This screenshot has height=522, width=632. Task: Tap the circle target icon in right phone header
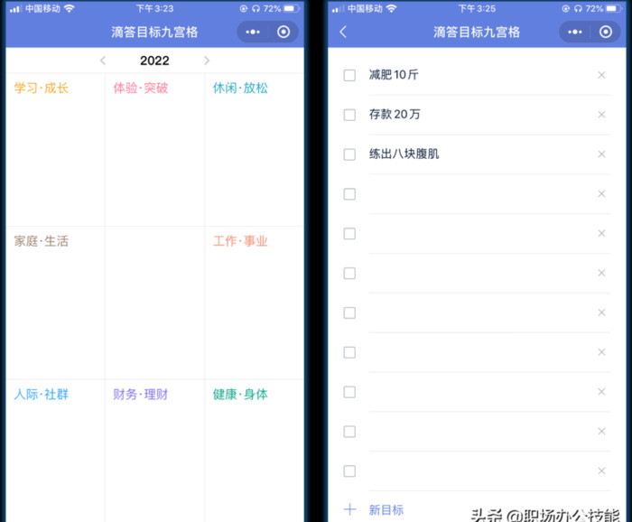606,32
